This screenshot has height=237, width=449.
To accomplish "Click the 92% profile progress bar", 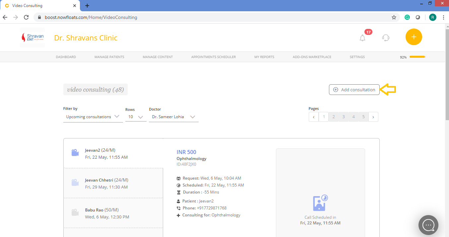I will coord(417,57).
